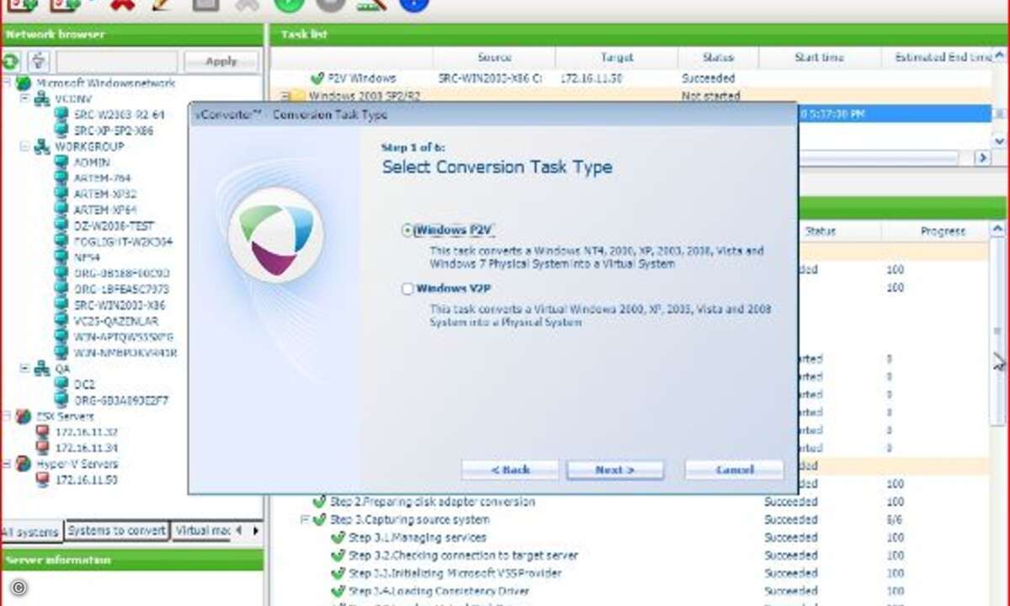This screenshot has width=1010, height=606.
Task: Click the Source column header
Action: (x=494, y=57)
